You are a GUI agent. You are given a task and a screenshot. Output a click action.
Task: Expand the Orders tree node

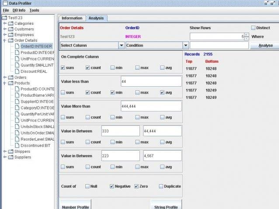(5, 78)
